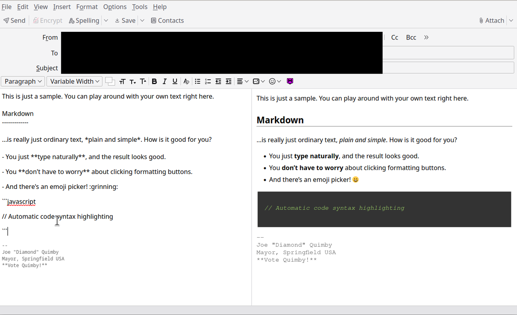
Task: Apply a bulleted list
Action: pos(198,81)
